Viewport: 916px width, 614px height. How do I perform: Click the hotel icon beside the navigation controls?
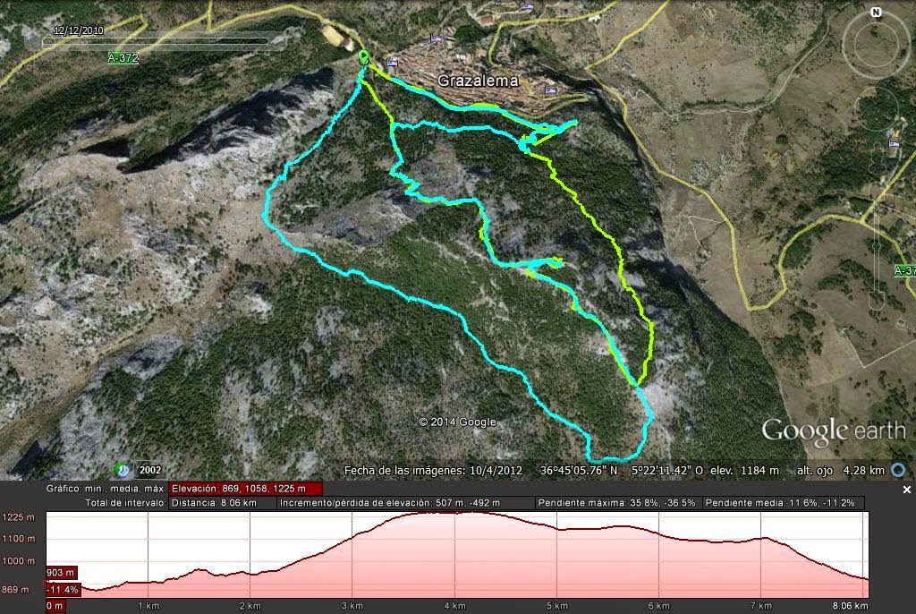click(895, 143)
